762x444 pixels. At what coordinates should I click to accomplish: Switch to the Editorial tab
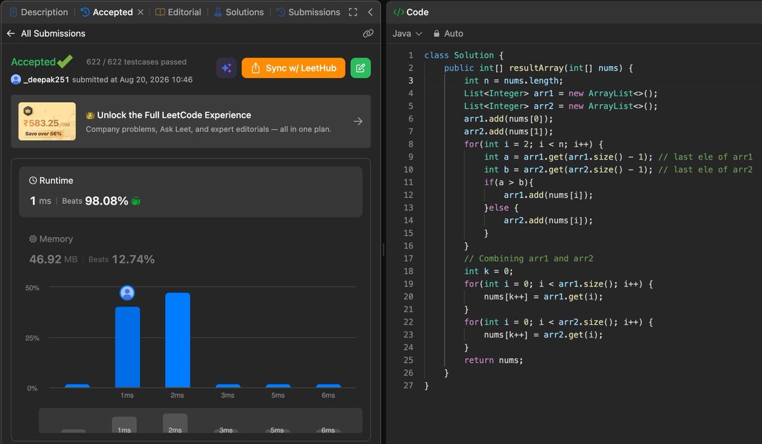pos(178,12)
